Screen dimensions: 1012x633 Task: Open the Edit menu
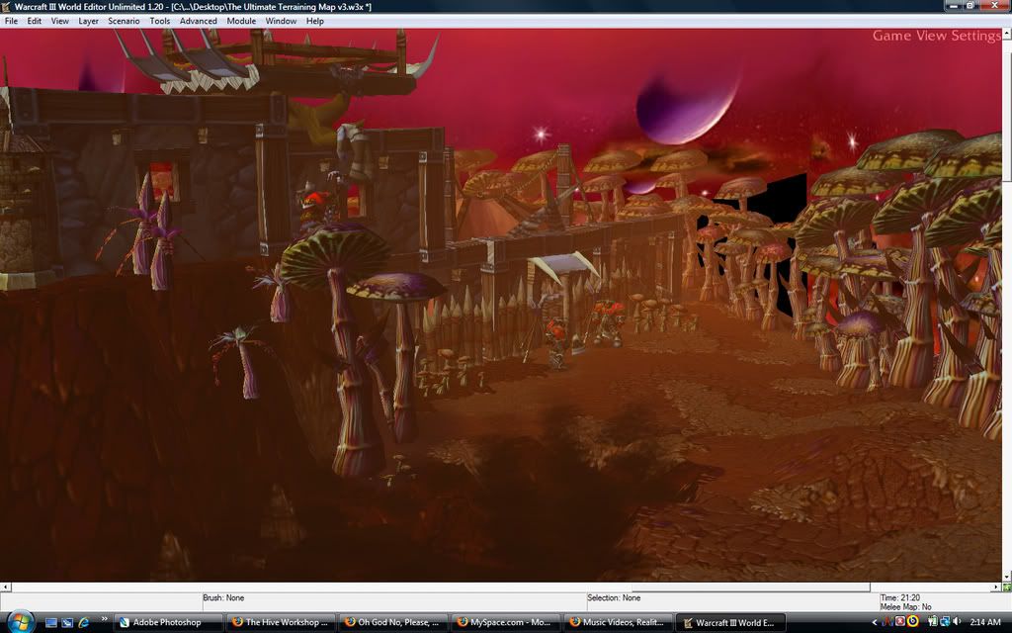click(x=35, y=21)
